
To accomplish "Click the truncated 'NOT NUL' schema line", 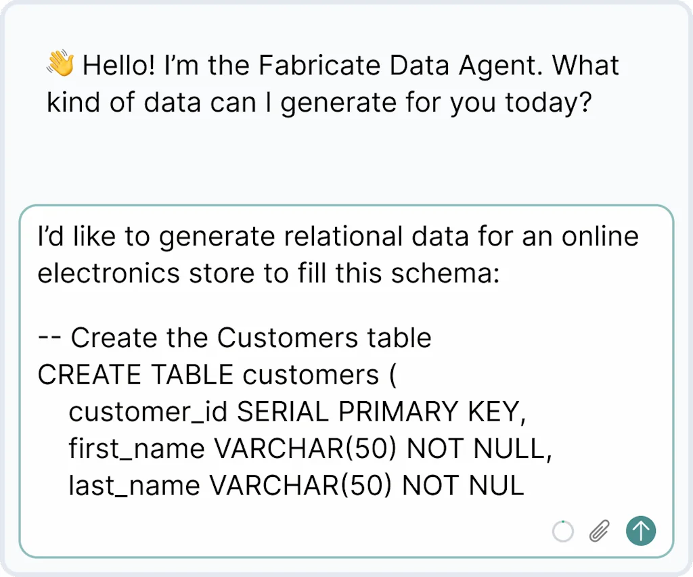I will pos(296,485).
